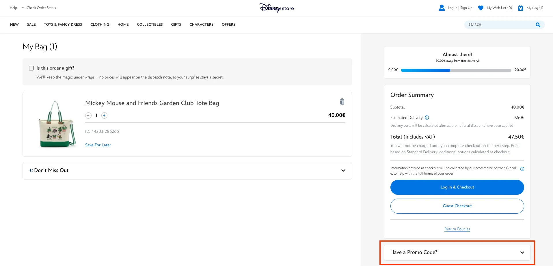Click the shopping bag icon

coord(520,8)
